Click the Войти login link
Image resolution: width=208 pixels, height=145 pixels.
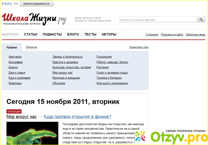click(x=9, y=4)
